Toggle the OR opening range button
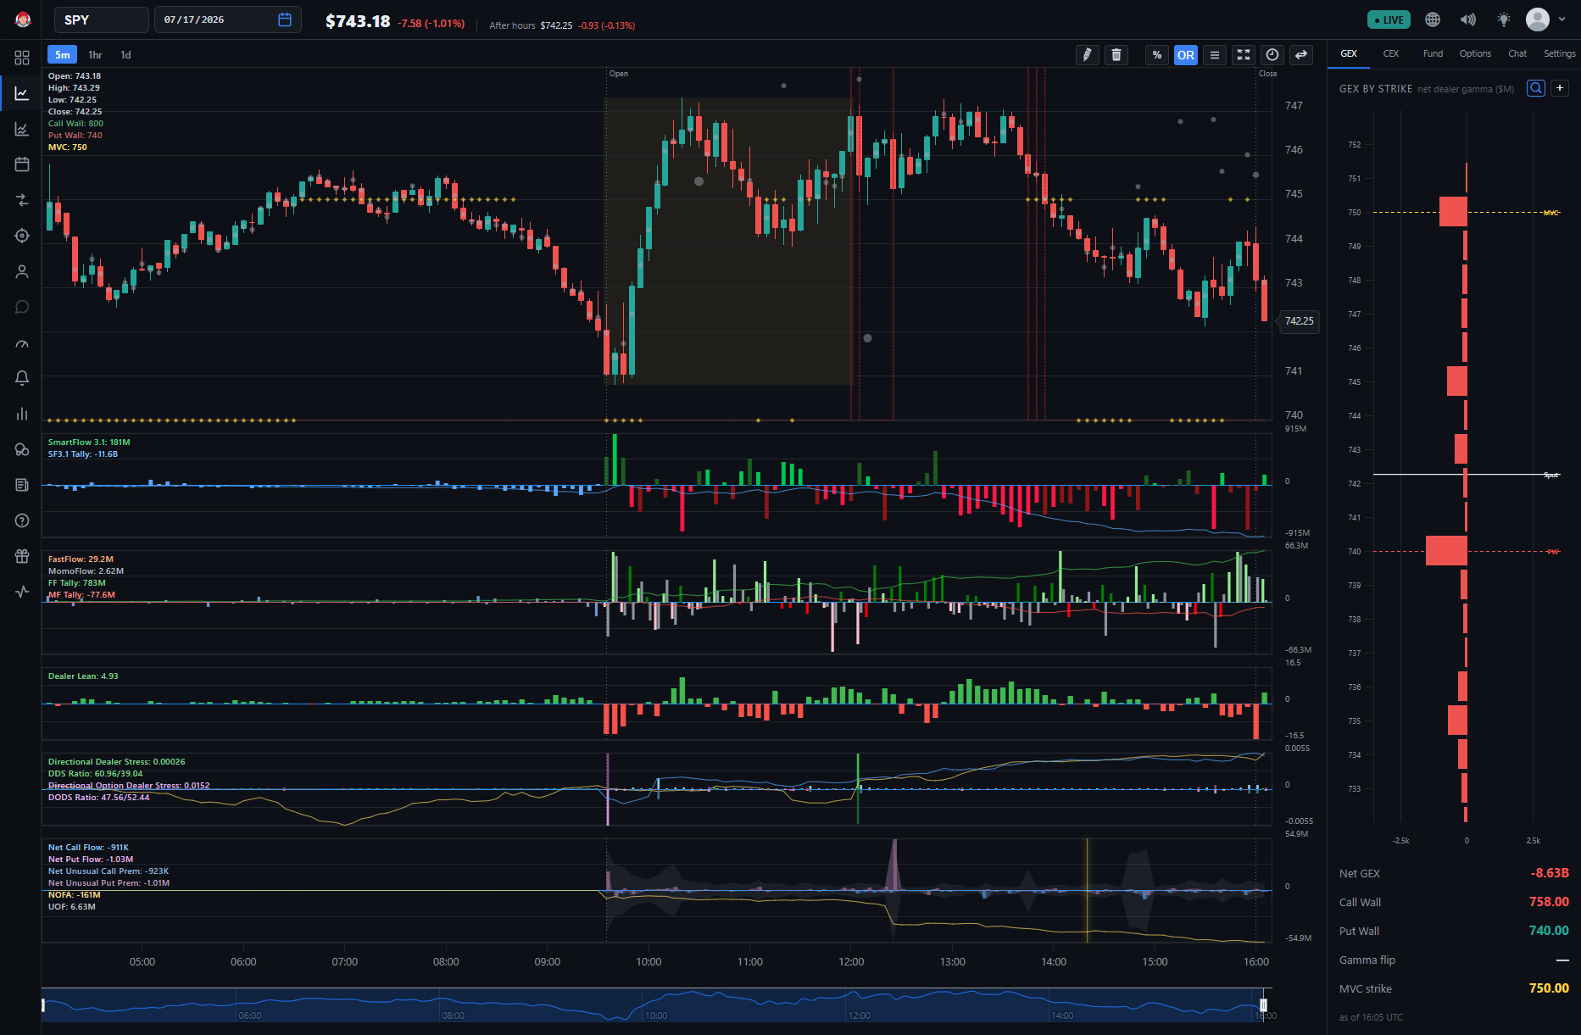1581x1035 pixels. coord(1186,55)
